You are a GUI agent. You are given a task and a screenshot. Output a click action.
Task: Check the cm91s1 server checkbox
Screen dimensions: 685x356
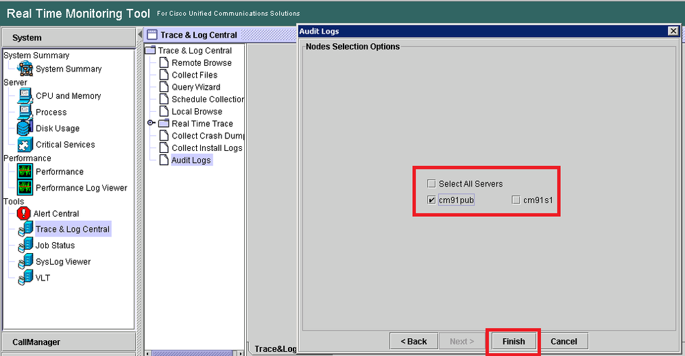pos(516,200)
